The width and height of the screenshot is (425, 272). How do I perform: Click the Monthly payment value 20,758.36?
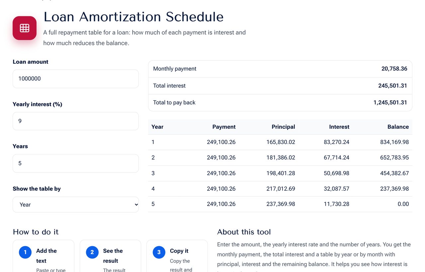394,69
